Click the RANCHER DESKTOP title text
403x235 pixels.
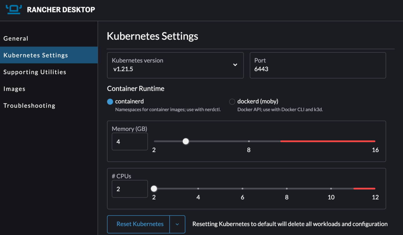[x=61, y=10]
